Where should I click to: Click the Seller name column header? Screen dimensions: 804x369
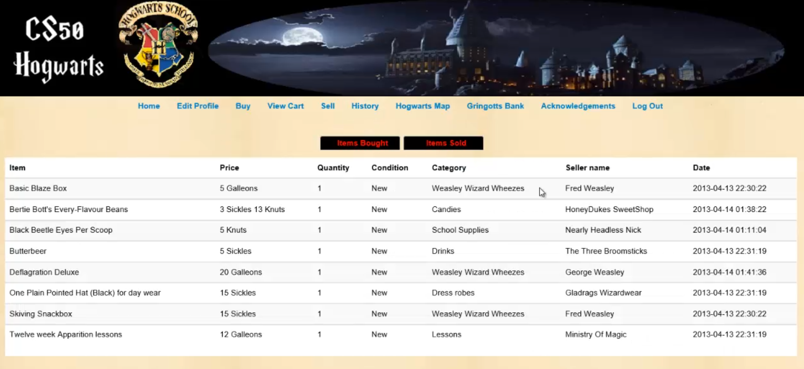coord(588,168)
